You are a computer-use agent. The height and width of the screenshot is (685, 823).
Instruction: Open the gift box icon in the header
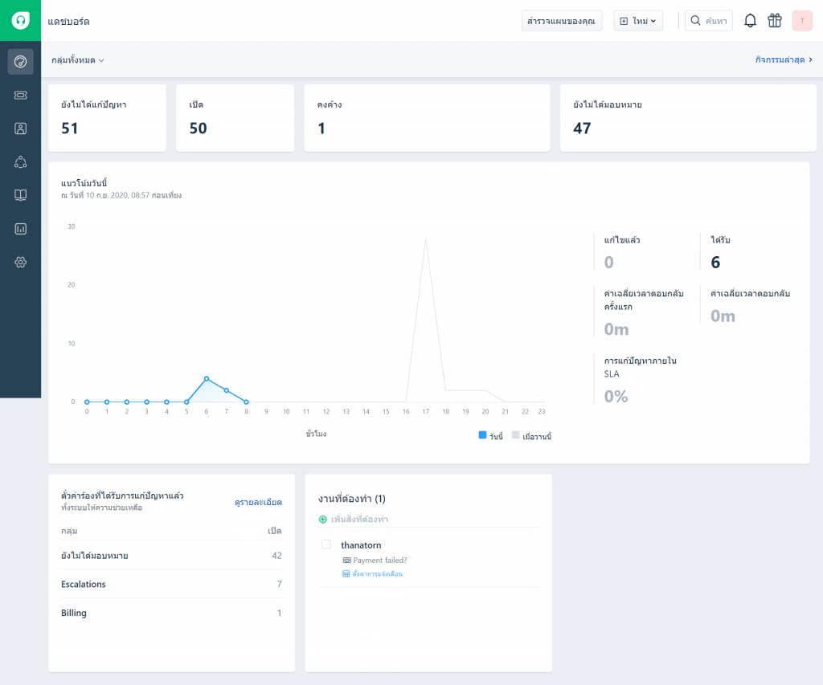point(775,21)
